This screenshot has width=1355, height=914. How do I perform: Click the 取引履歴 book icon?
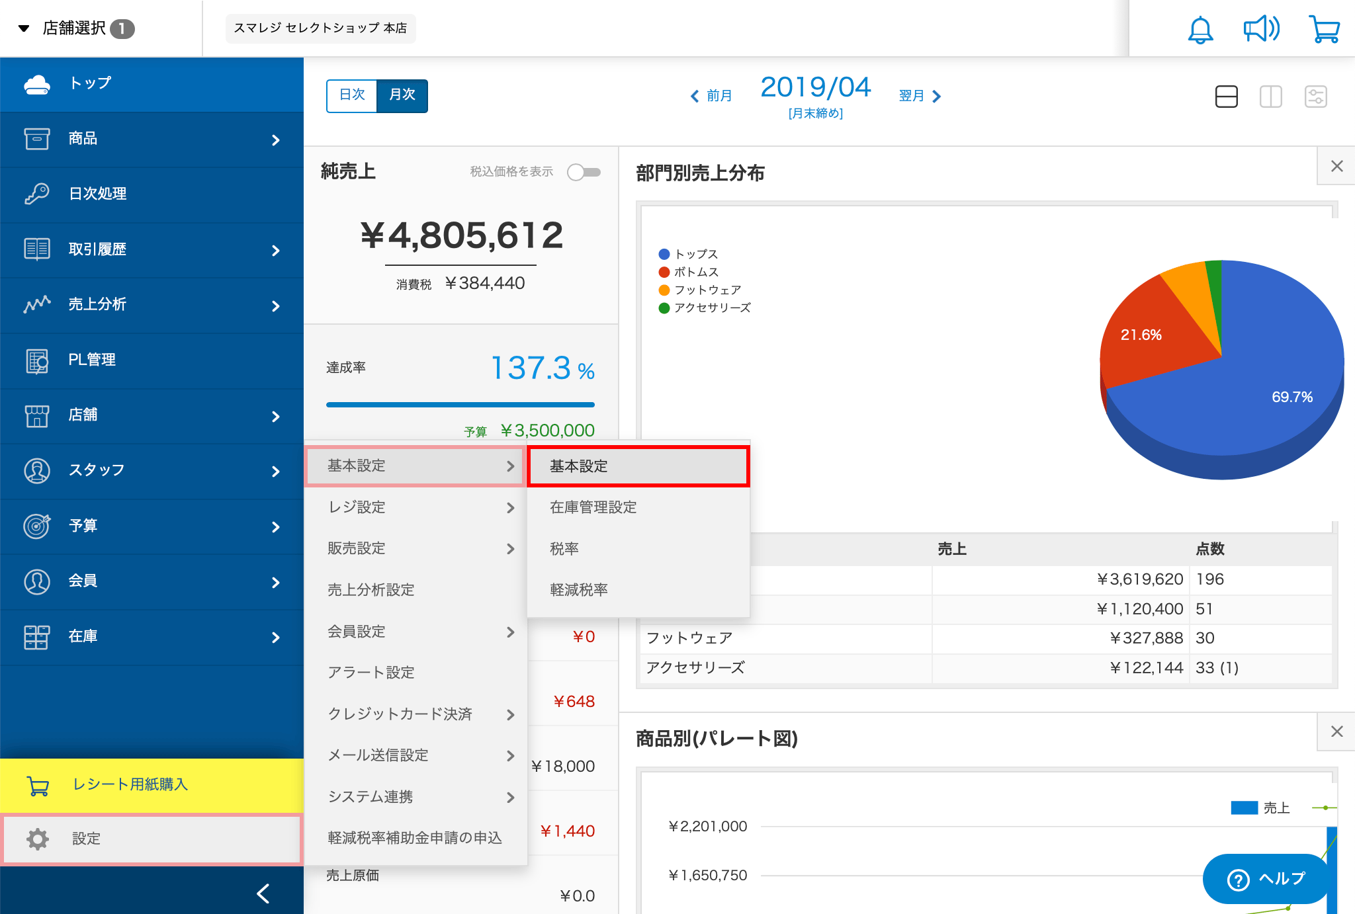37,249
